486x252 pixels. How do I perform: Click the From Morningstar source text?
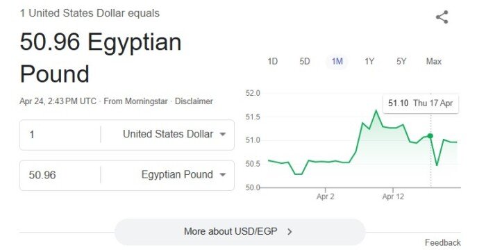coord(135,101)
